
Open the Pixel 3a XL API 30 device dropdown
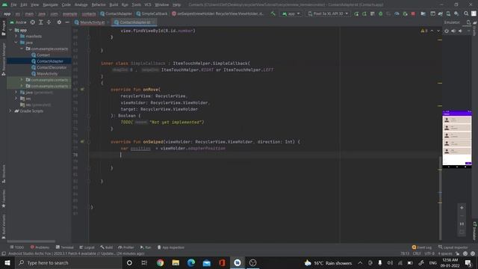pyautogui.click(x=328, y=13)
